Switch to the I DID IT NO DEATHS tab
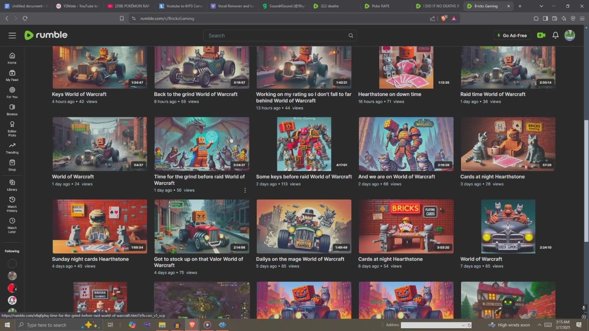Image resolution: width=589 pixels, height=331 pixels. pos(438,6)
